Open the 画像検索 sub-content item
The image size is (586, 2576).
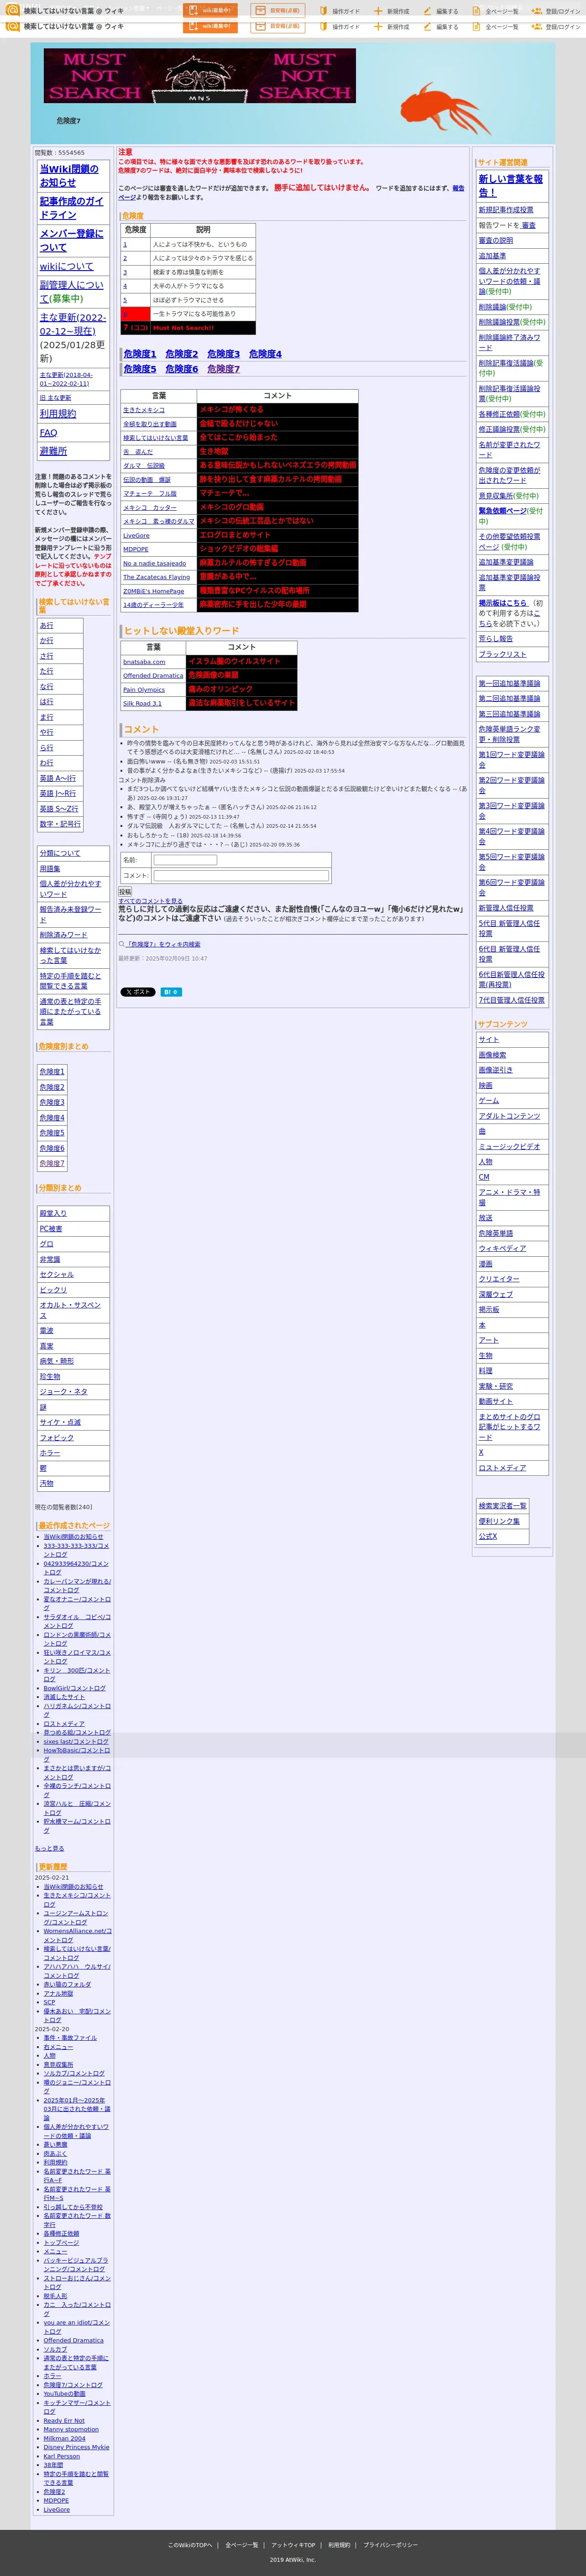(492, 1055)
